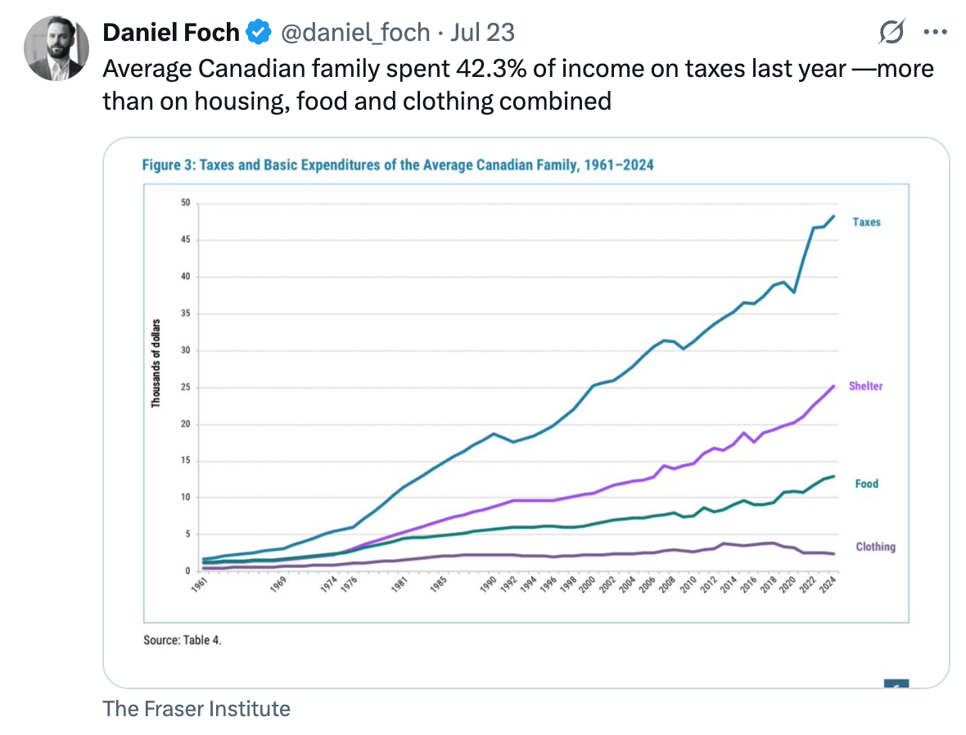The height and width of the screenshot is (735, 966).
Task: Click the green Food line label
Action: (866, 484)
